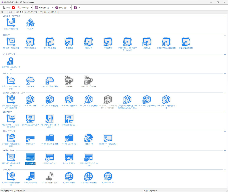Screen dimensions: 228x192
Task: Open the ファイル システム I/O benchmark
Action: click(69, 139)
